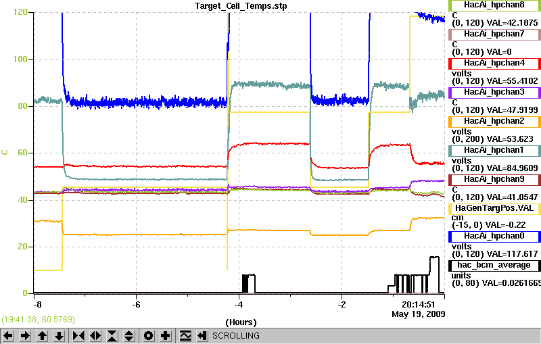
Task: Select the HacAi_hpchan9 legend entry
Action: point(494,179)
